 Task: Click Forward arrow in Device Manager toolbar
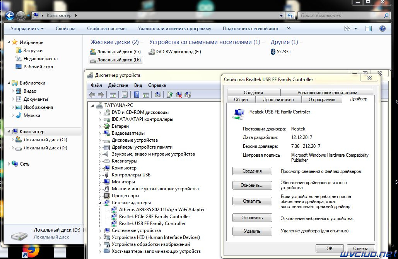[101, 95]
